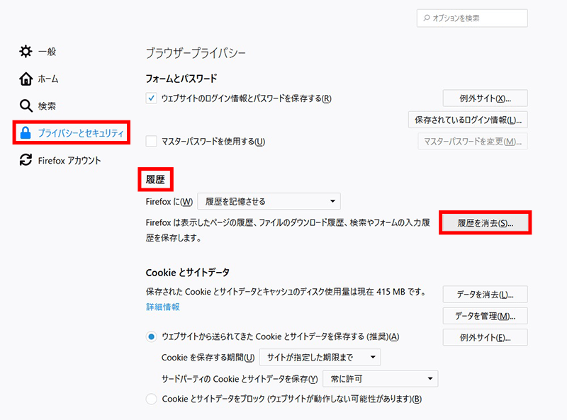The width and height of the screenshot is (567, 420).
Task: Open 保存されているログイン情報(L)... button
Action: pos(468,120)
